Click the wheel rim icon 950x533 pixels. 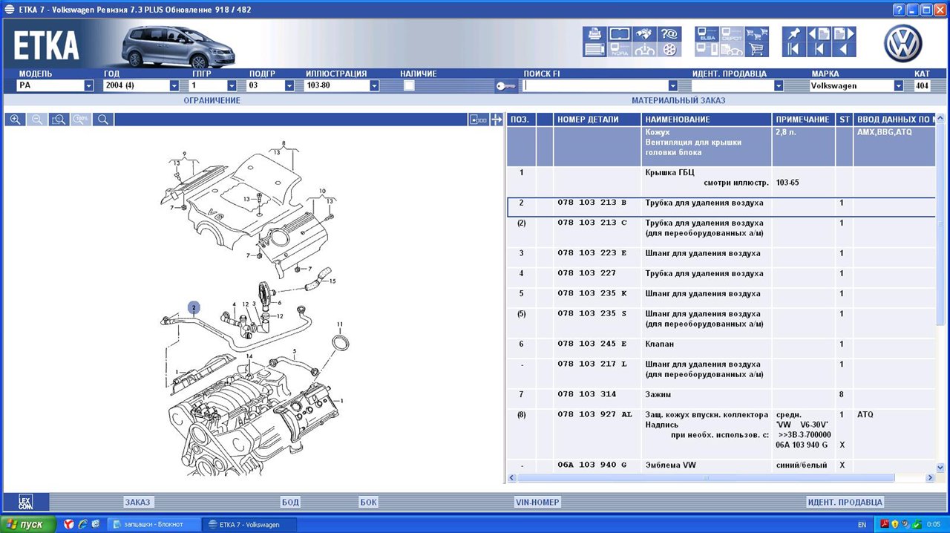click(x=669, y=50)
